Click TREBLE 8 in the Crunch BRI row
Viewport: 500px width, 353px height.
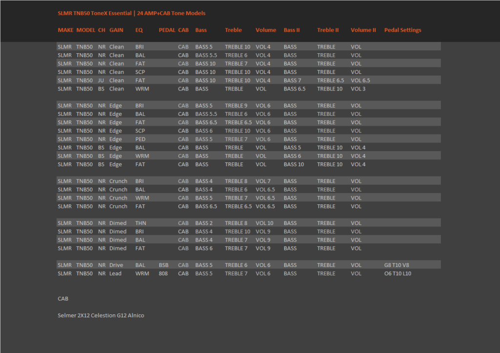(236, 181)
